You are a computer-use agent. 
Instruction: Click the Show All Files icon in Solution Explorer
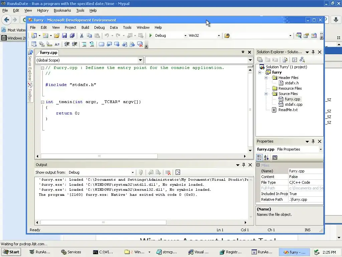285,60
